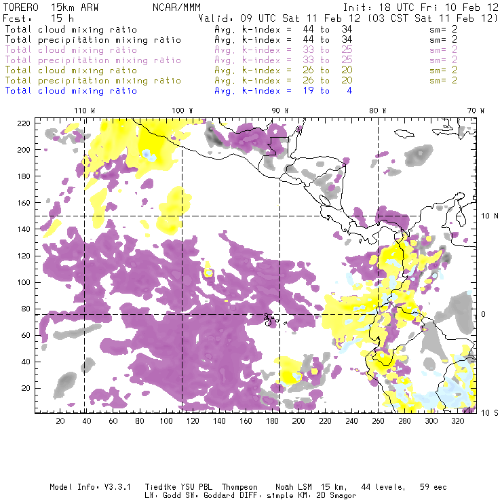502x502 pixels.
Task: Select the '80 W' longitude label
Action: (378, 111)
